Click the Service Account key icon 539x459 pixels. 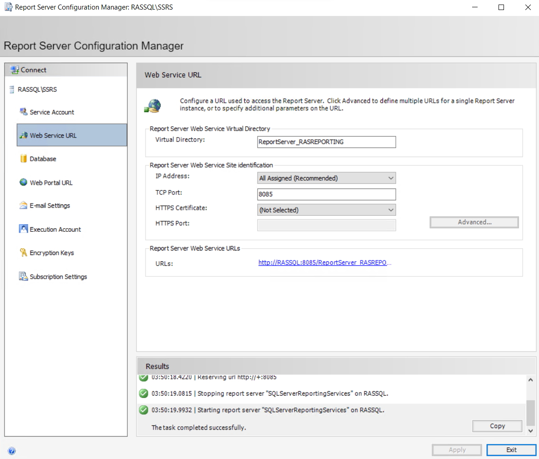point(24,112)
